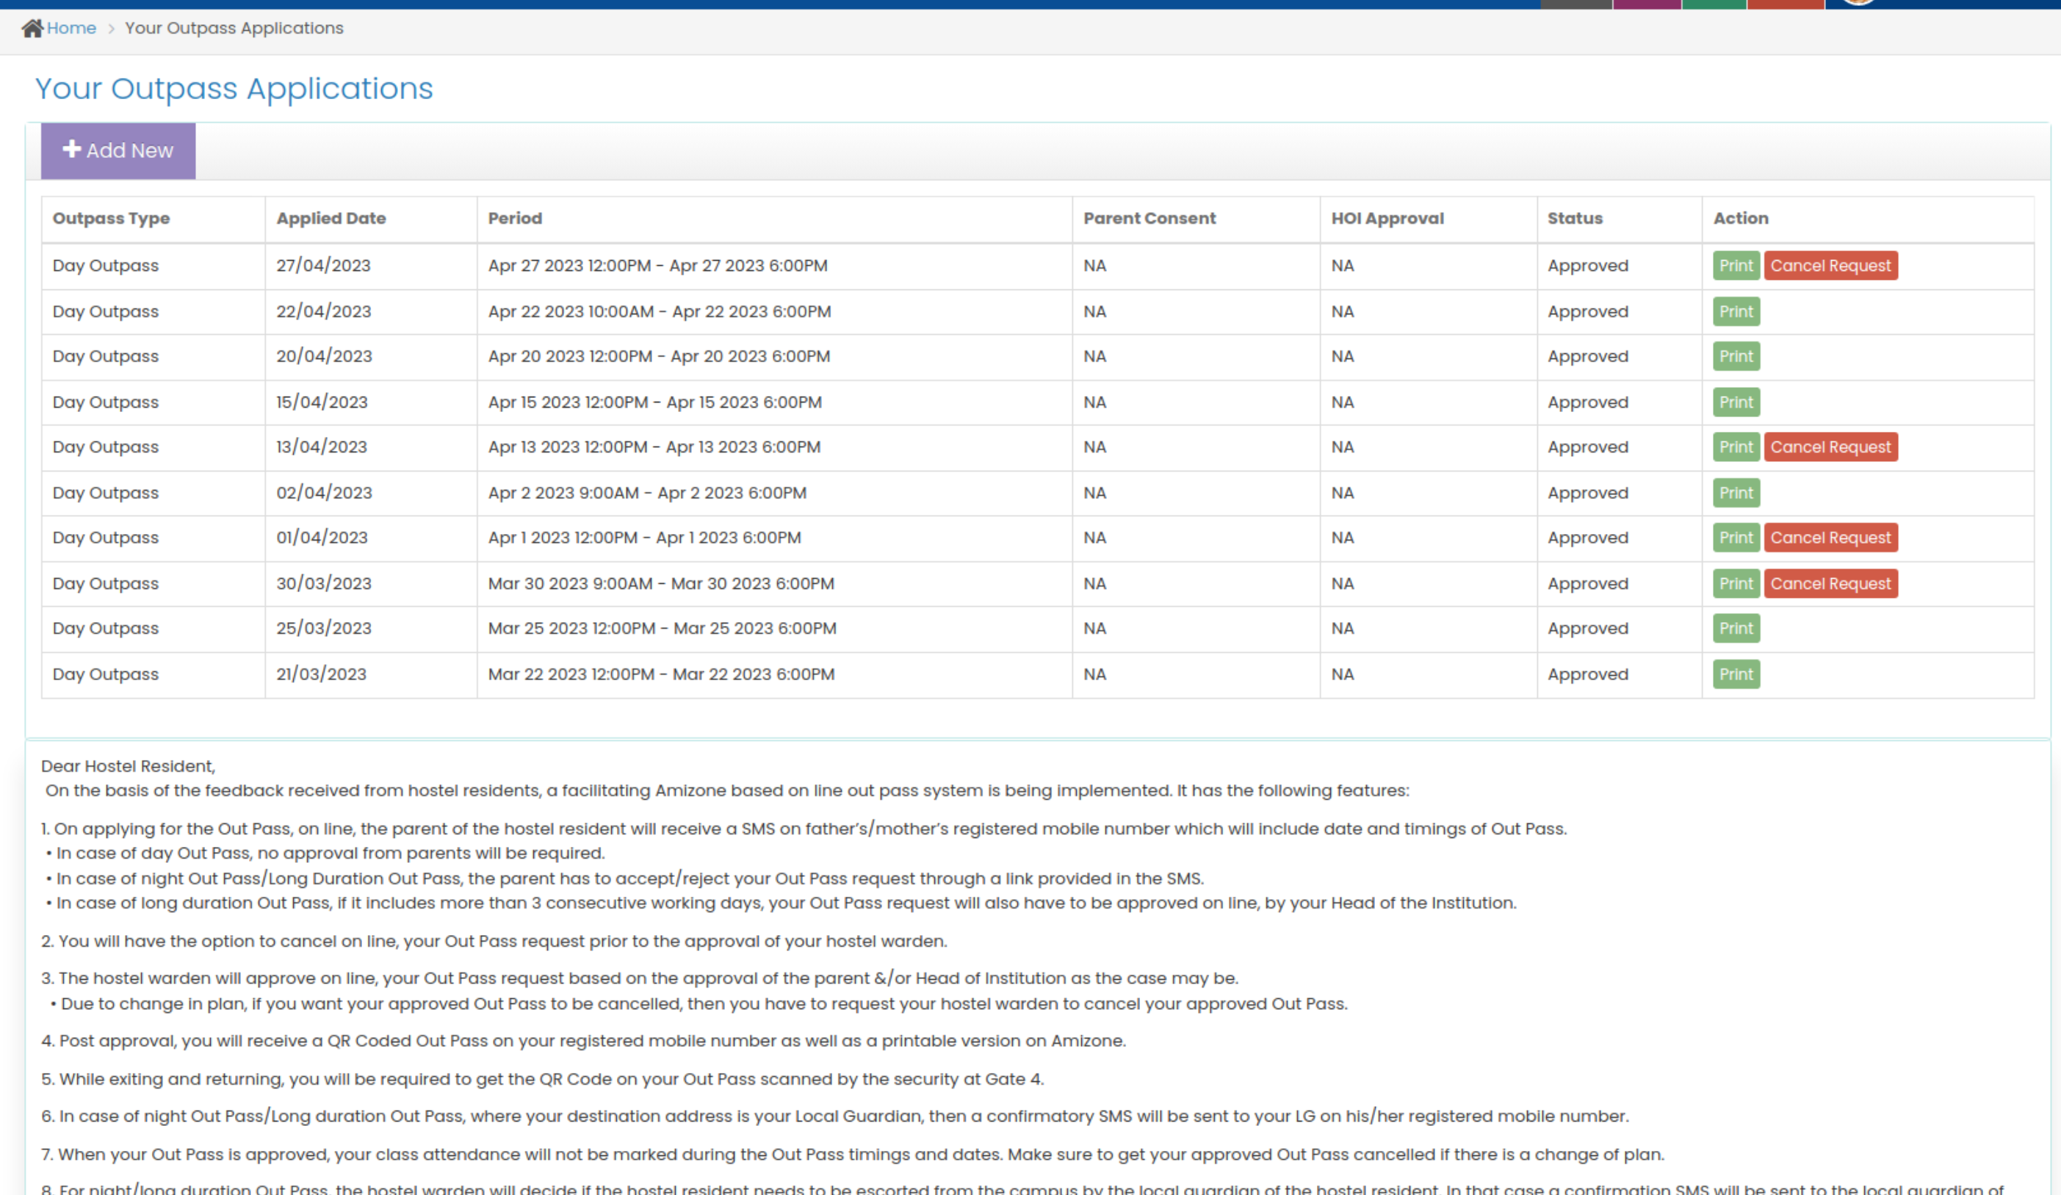Cancel the Mar 30 2023 outpass request
This screenshot has height=1195, width=2061.
coord(1830,584)
